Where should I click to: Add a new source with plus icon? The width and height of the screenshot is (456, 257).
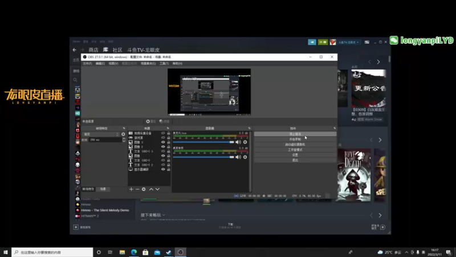tap(131, 190)
